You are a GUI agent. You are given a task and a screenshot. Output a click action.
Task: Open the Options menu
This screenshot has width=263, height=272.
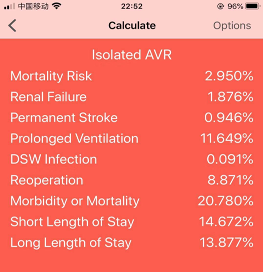pyautogui.click(x=232, y=26)
